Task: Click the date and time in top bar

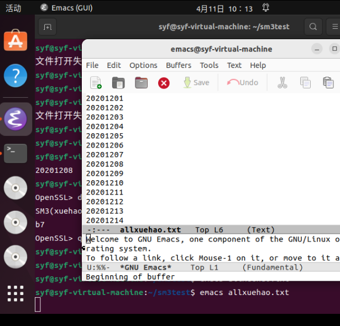Action: click(224, 9)
